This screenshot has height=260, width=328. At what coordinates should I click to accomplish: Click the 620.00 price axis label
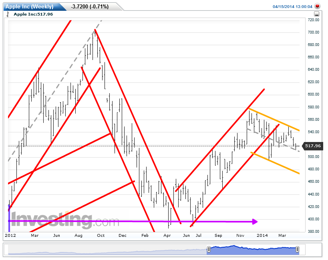[x=313, y=82]
